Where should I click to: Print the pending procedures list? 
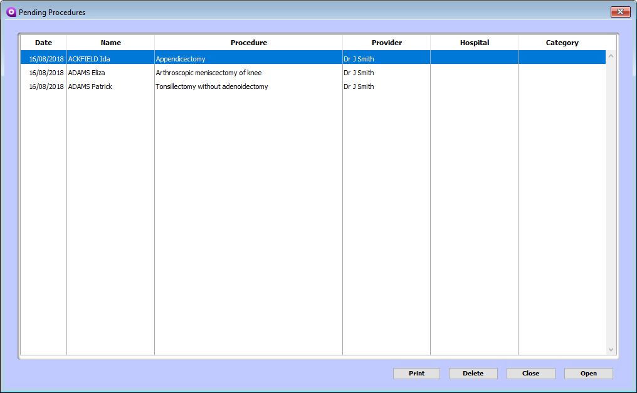tap(416, 373)
